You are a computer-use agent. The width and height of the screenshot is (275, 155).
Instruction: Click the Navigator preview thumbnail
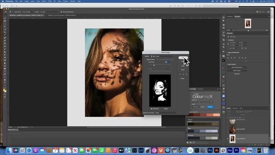pyautogui.click(x=248, y=23)
